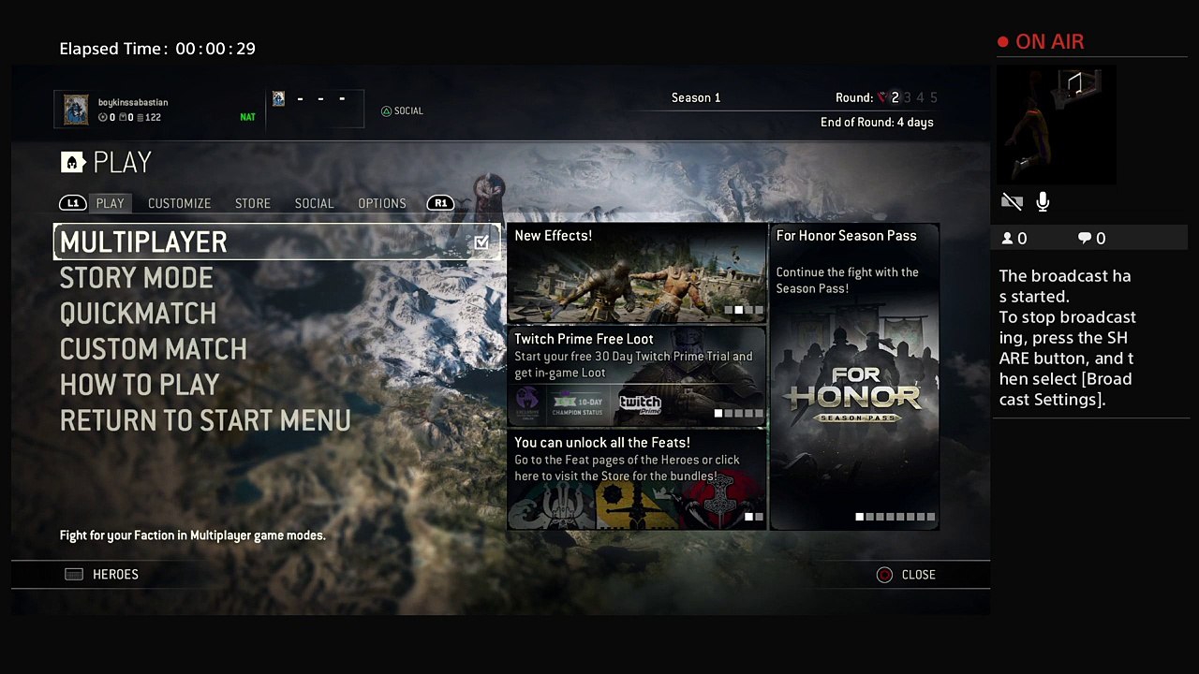The width and height of the screenshot is (1199, 674).
Task: Click the viewers count person icon
Action: 1008,239
